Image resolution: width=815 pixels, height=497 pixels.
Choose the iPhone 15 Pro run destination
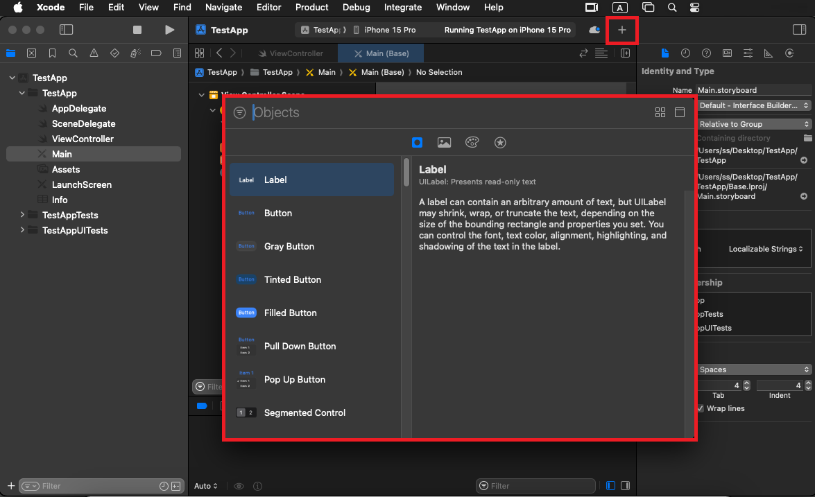(x=385, y=30)
